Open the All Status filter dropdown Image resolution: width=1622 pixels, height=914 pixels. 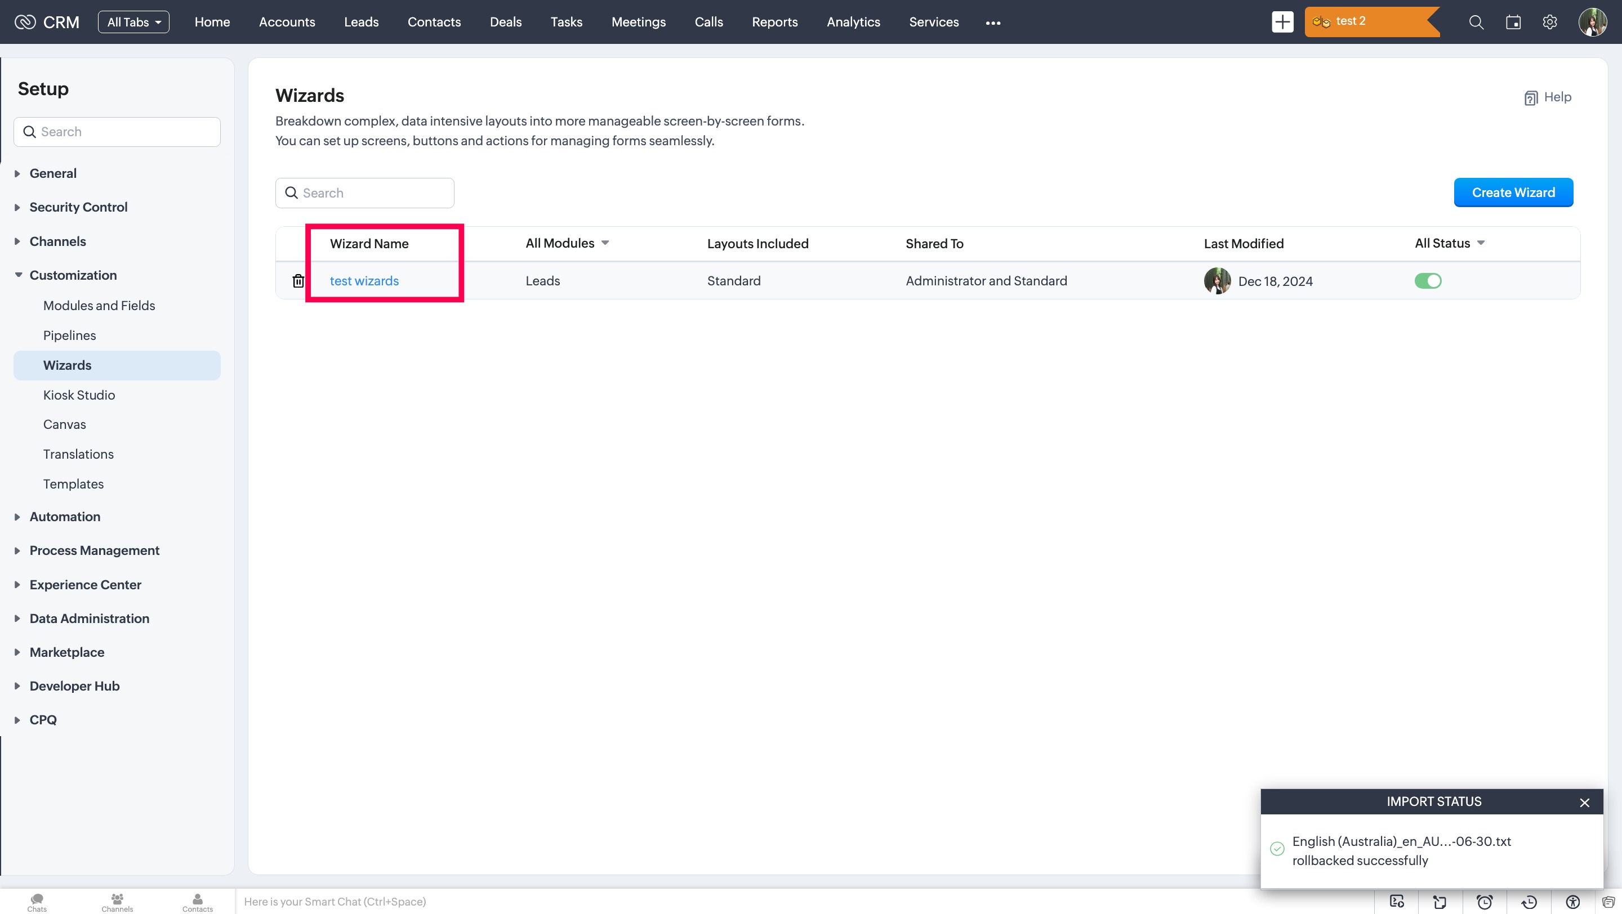pyautogui.click(x=1449, y=244)
